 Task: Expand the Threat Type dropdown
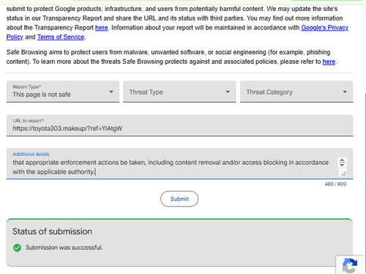(179, 92)
